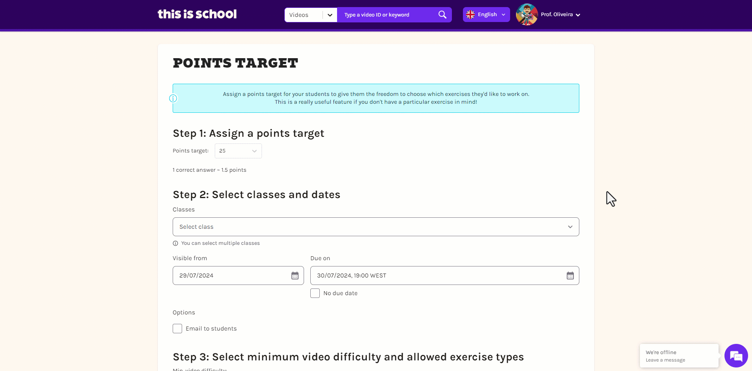
Task: Open the Videos search category dropdown
Action: [x=311, y=15]
